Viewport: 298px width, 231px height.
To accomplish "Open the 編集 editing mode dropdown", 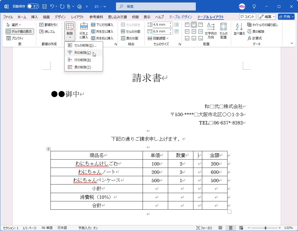I will [x=267, y=17].
